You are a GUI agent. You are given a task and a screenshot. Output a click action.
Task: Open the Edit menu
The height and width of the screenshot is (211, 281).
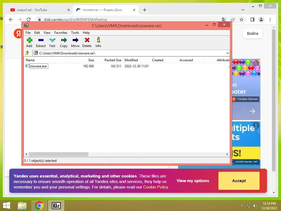[x=37, y=33]
